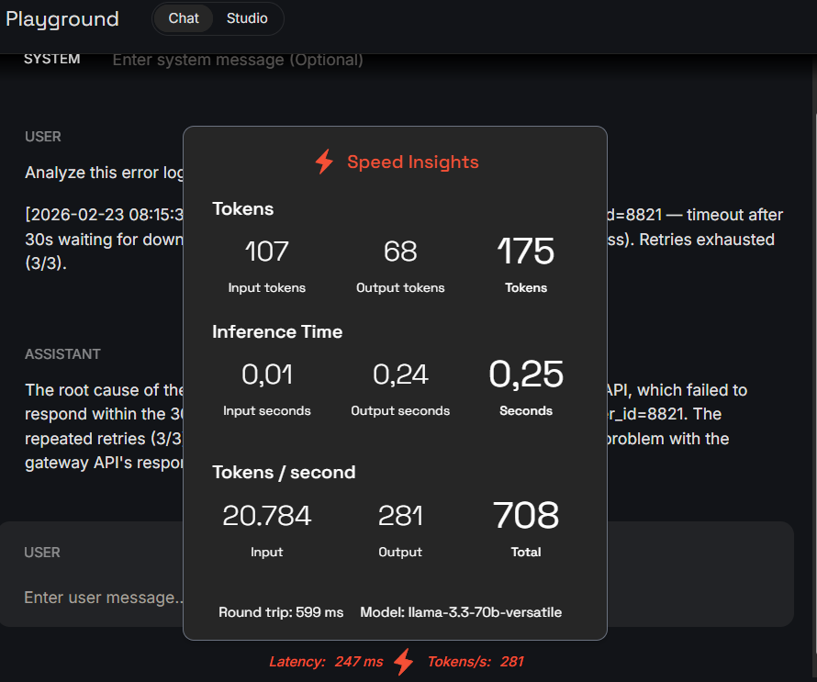Select the Round trip: 599 ms text
Screen dimensions: 817x682
281,612
